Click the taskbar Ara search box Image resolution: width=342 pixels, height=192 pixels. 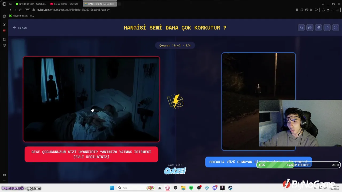tap(136, 188)
